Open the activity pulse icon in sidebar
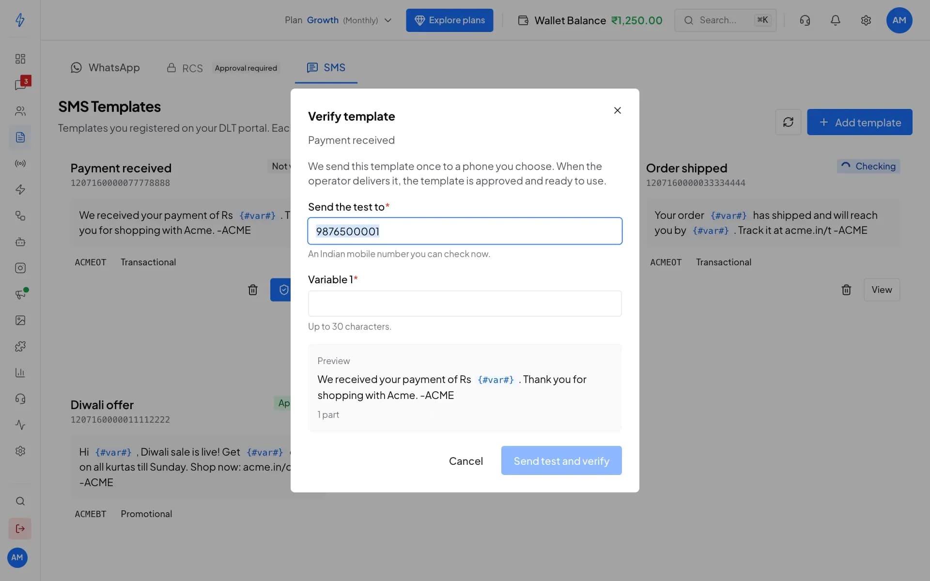The image size is (930, 581). [20, 425]
